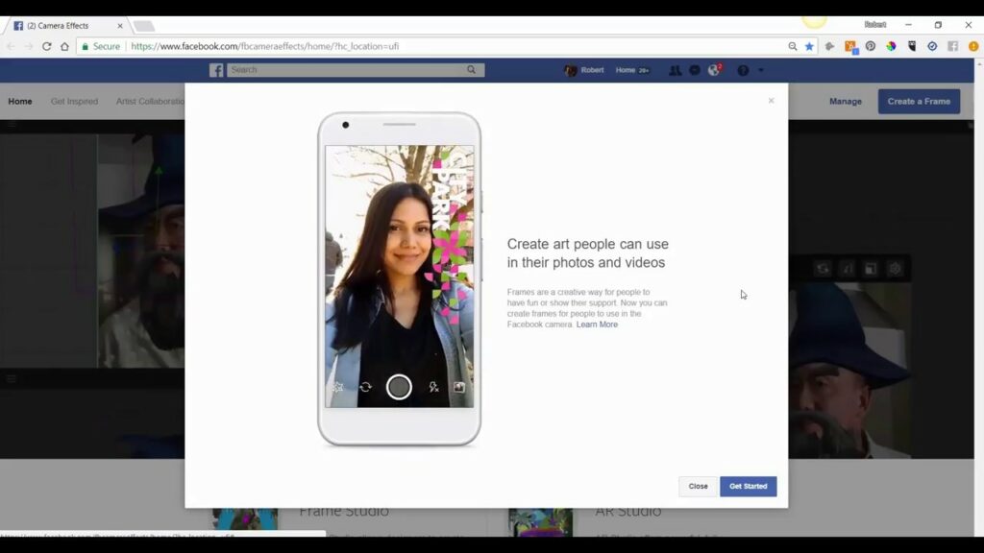
Task: Click the gallery icon on phone mockup
Action: tap(459, 388)
